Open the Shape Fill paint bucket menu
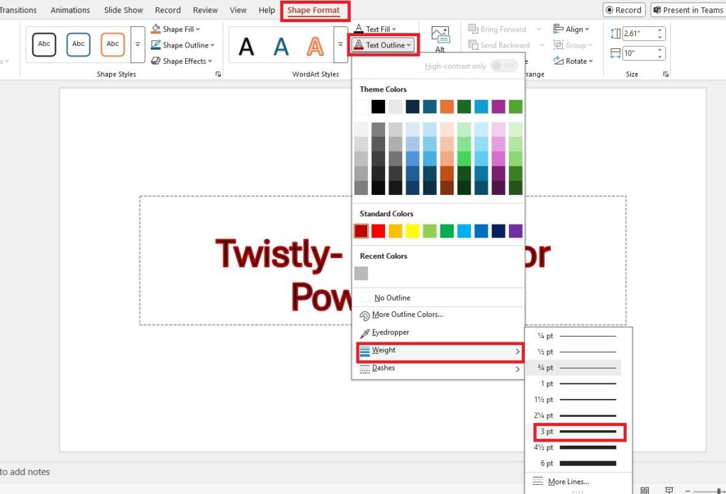726x494 pixels. point(176,29)
